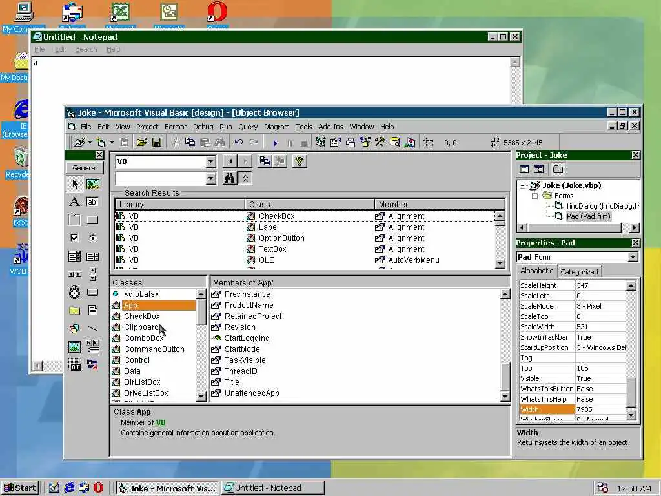Toggle Folders view in Project panel
661x496 pixels.
coord(558,169)
